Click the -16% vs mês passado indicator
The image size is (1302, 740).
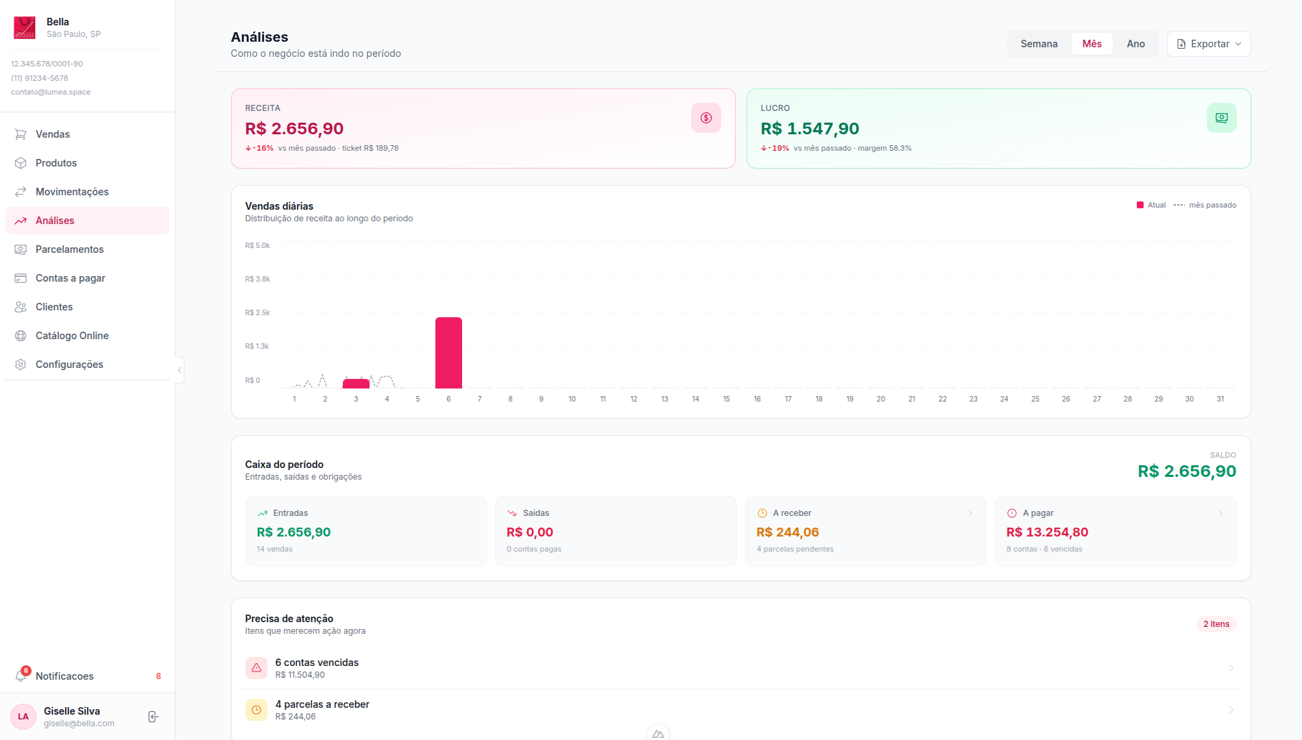click(259, 148)
